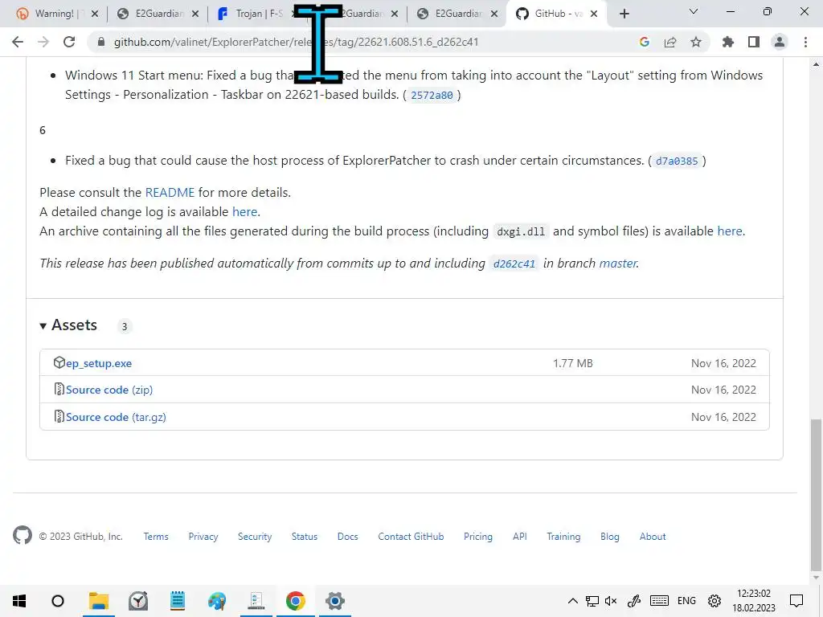Click the file icon beside Source code (tar.gz)
The image size is (823, 617).
point(59,417)
